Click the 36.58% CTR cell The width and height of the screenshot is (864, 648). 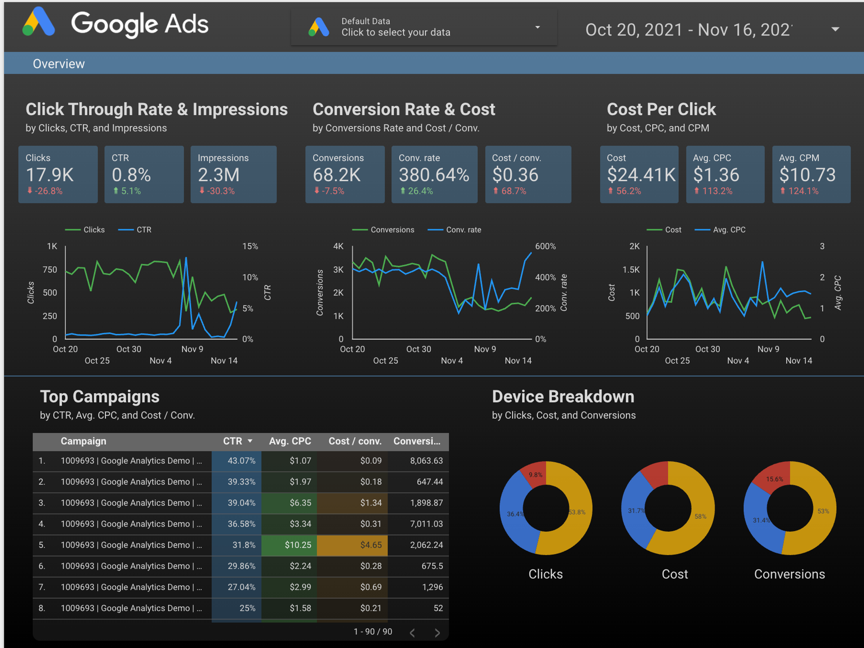(x=236, y=524)
